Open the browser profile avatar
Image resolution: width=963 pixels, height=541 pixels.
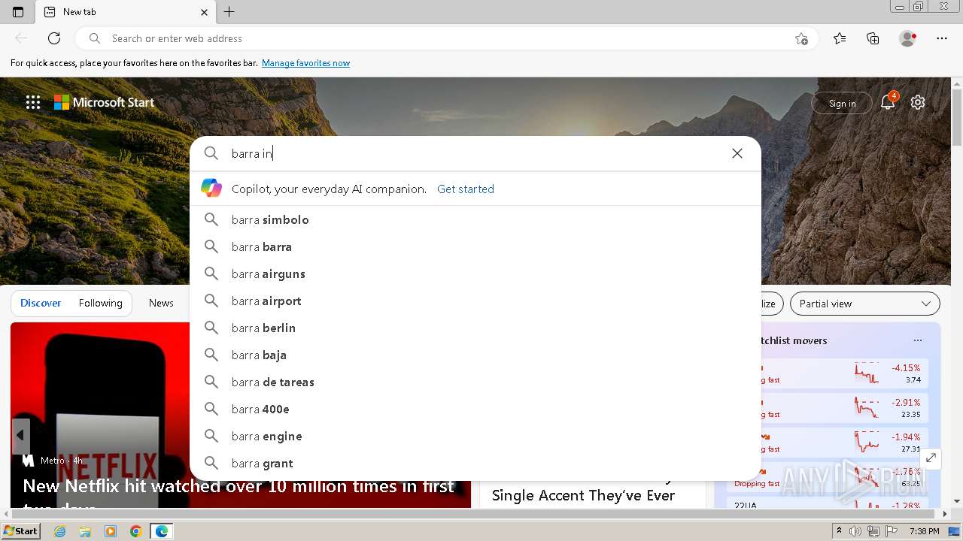(908, 38)
